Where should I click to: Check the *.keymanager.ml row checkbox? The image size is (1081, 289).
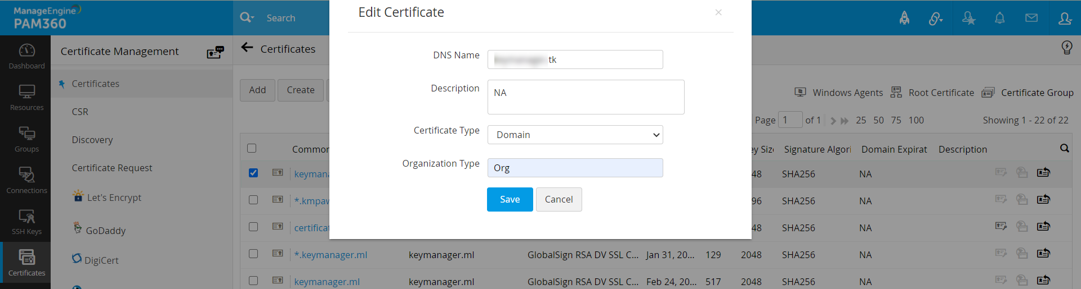click(x=253, y=254)
